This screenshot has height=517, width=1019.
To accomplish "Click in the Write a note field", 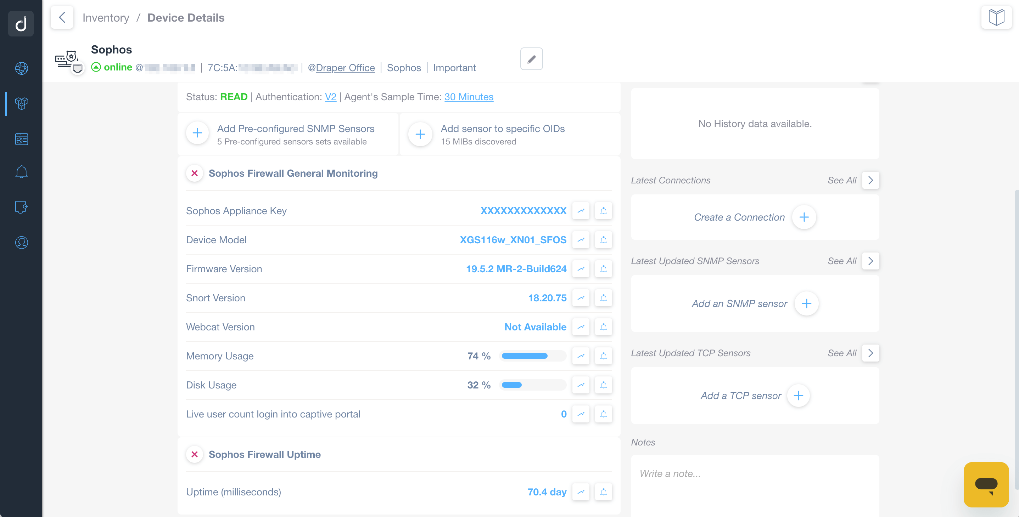I will tap(755, 485).
